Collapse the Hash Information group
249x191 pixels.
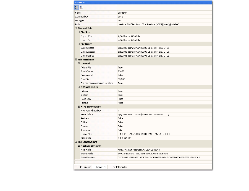pos(78,146)
